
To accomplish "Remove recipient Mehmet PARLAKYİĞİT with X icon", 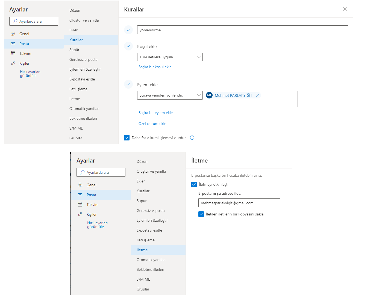I will pos(258,95).
